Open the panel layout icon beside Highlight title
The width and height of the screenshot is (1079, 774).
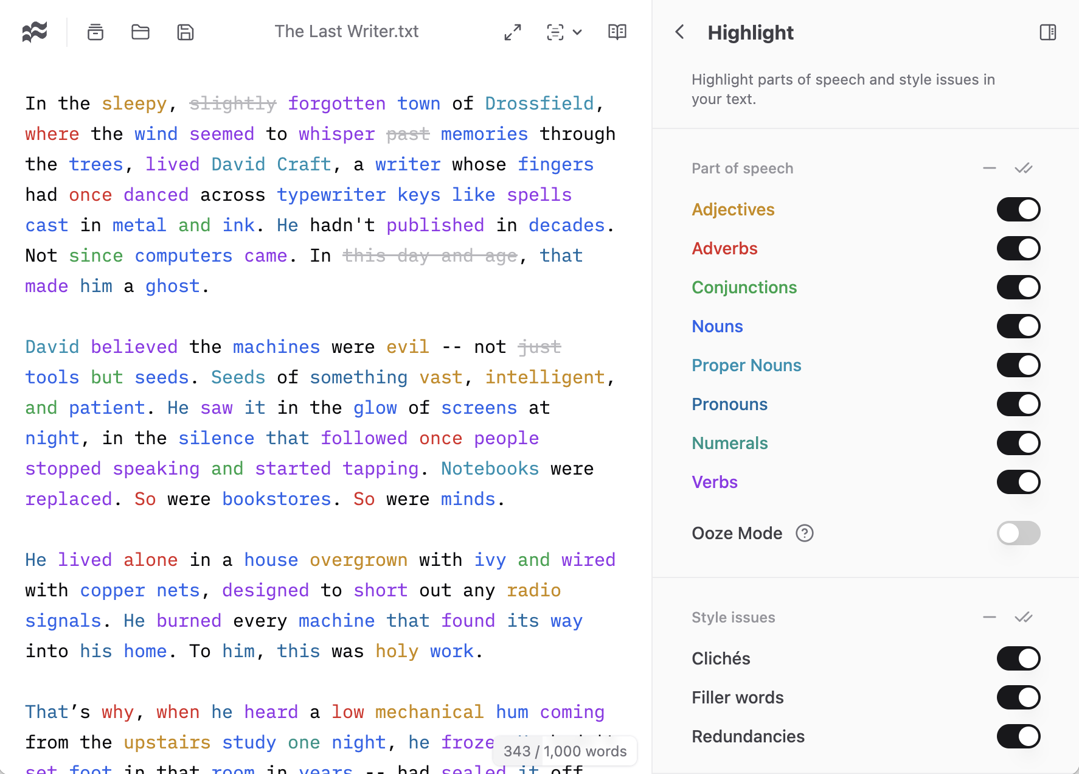coord(1048,32)
